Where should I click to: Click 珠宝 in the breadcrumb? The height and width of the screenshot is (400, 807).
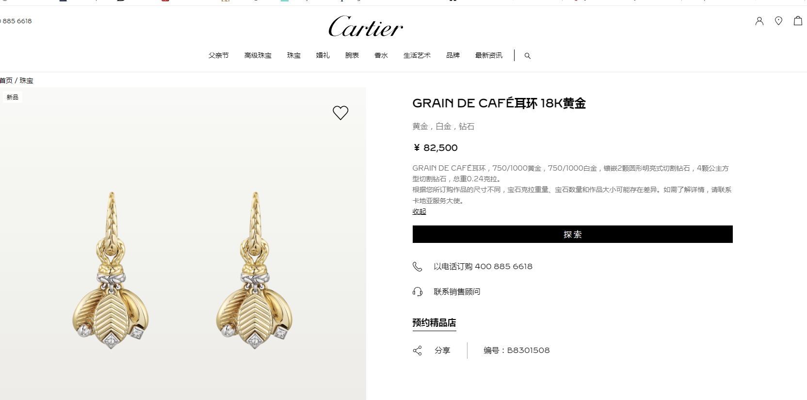[x=26, y=80]
